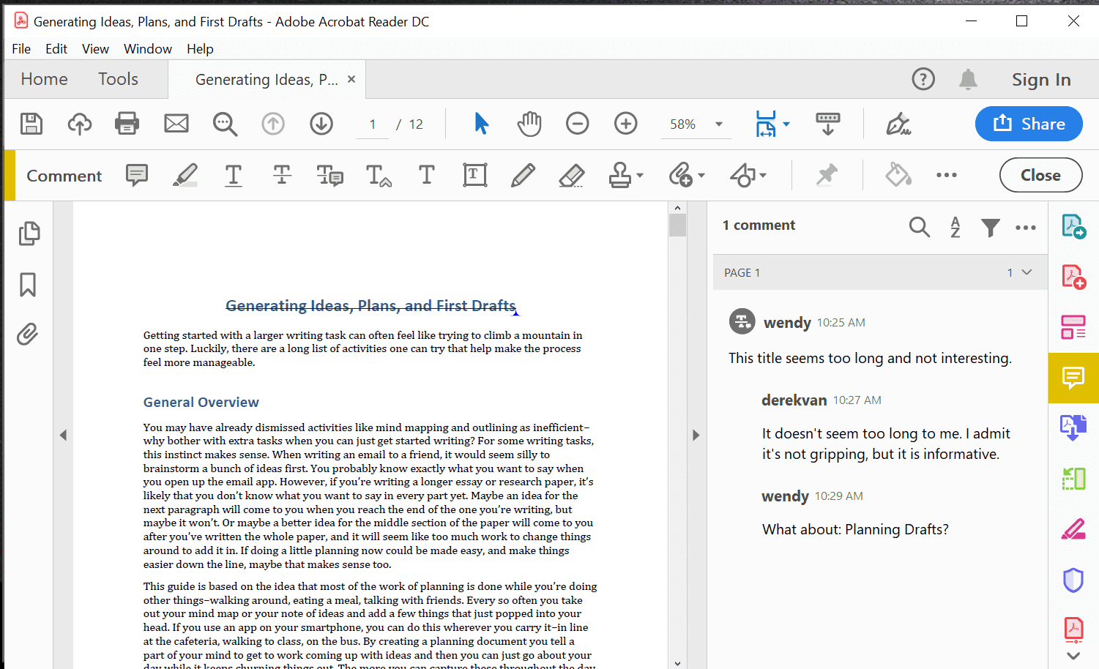The height and width of the screenshot is (669, 1099).
Task: Open the Window menu
Action: click(x=148, y=49)
